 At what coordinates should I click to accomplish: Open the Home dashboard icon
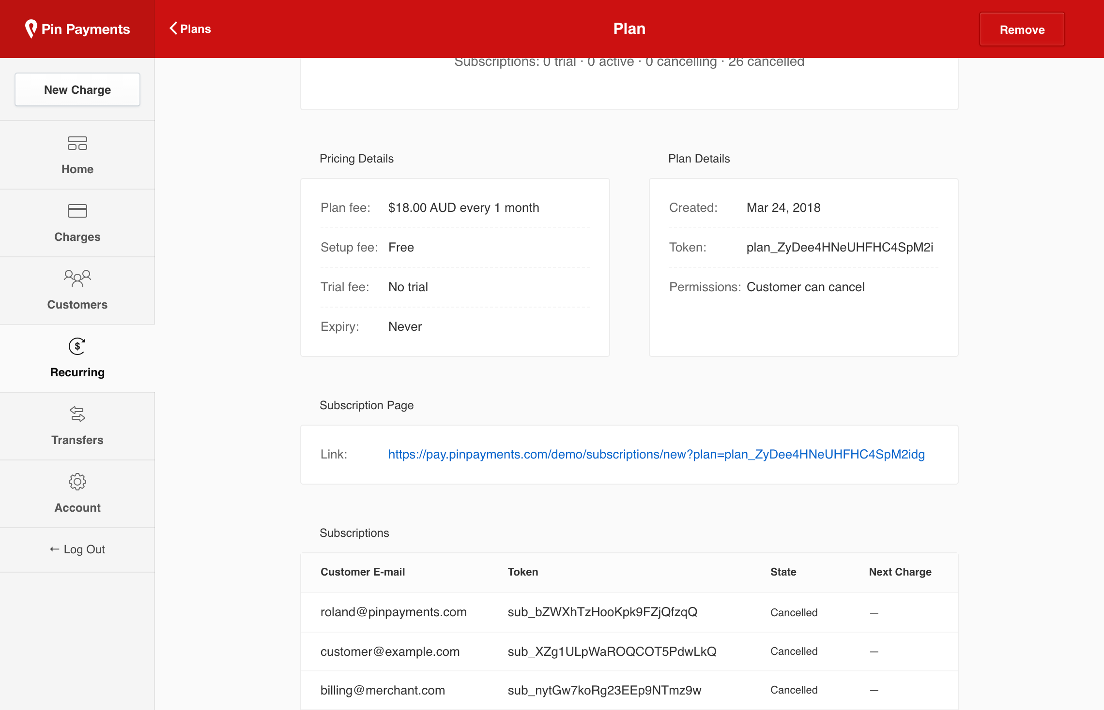pyautogui.click(x=77, y=143)
